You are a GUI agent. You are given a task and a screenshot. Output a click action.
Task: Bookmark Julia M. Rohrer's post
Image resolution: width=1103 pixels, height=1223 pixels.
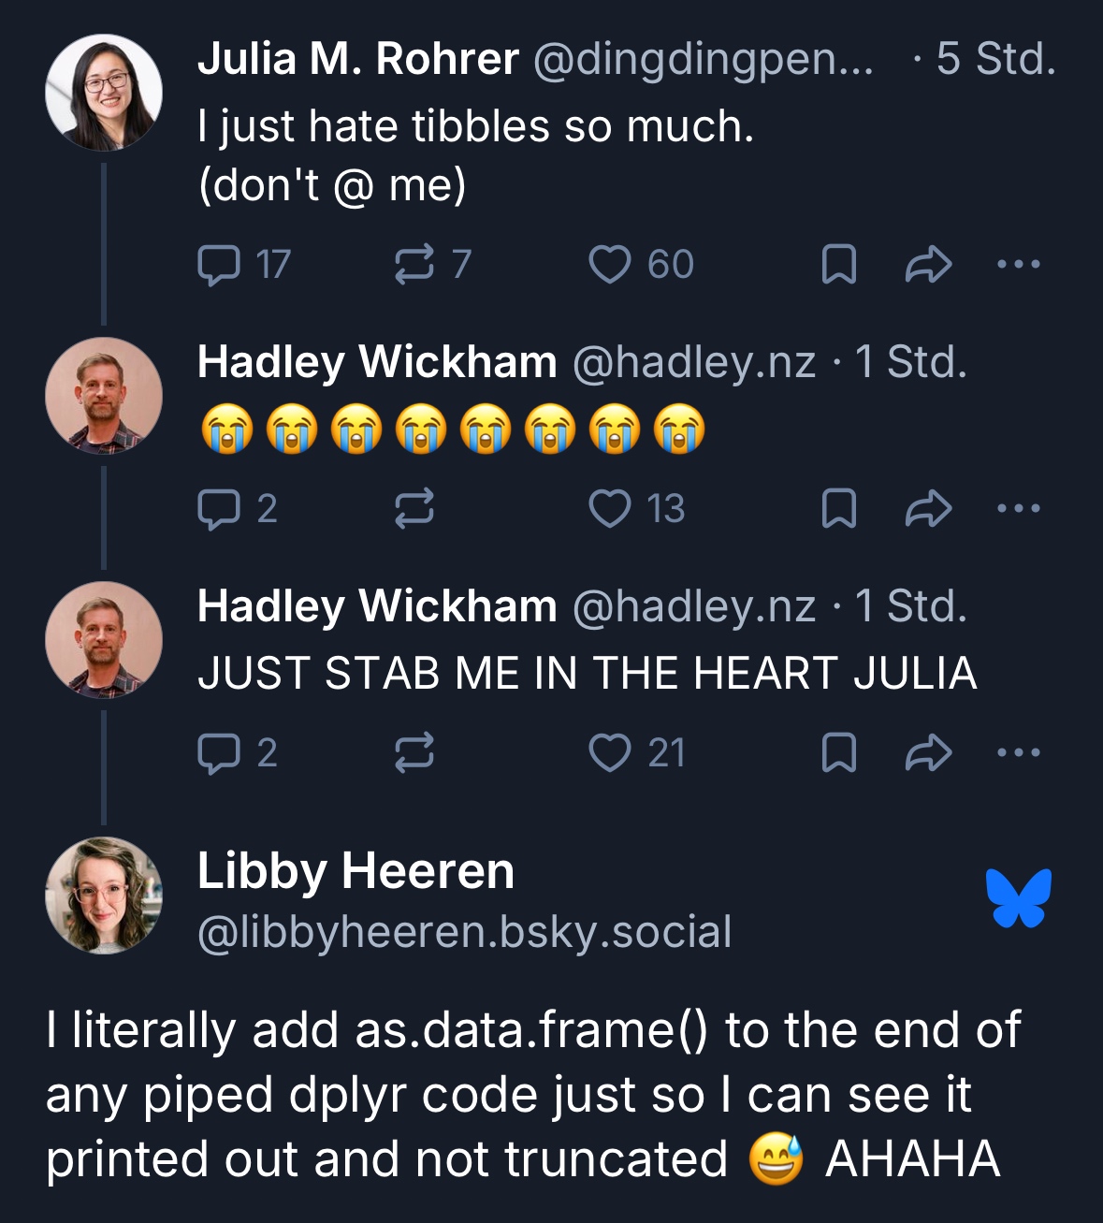(838, 265)
